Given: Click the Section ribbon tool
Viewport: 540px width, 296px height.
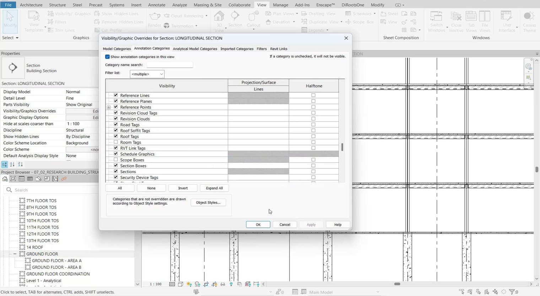Looking at the screenshot, I should click(x=235, y=19).
